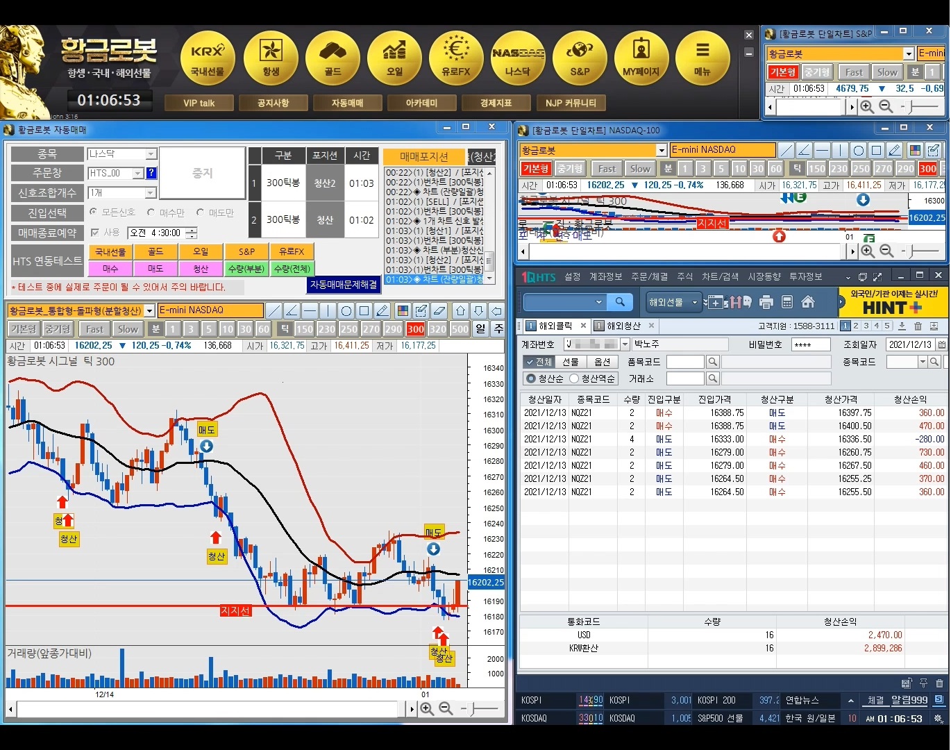Image resolution: width=951 pixels, height=750 pixels.
Task: Open the 차트/검색 menu in 1QHTS
Action: [721, 276]
